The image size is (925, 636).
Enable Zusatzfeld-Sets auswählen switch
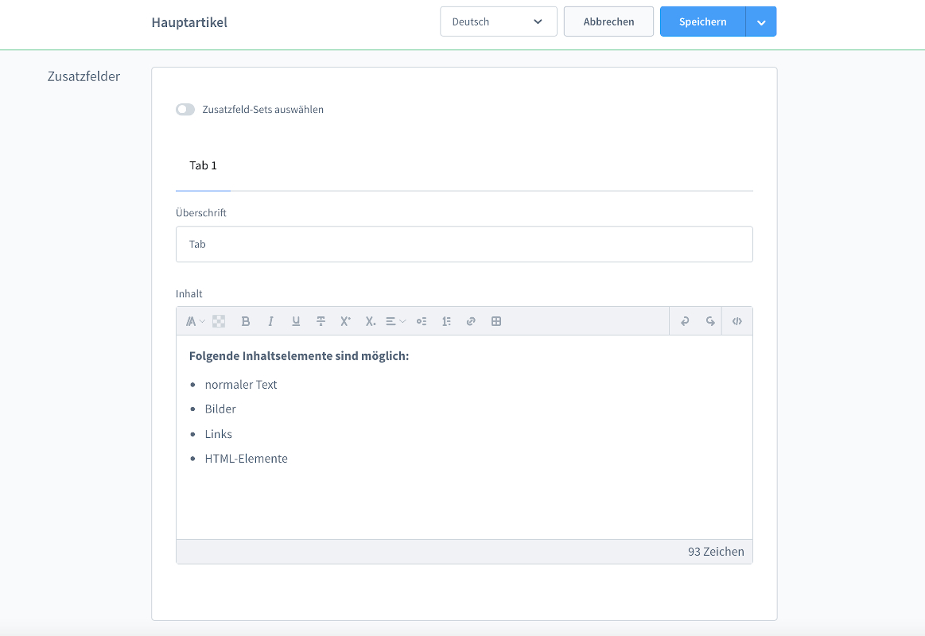point(185,110)
